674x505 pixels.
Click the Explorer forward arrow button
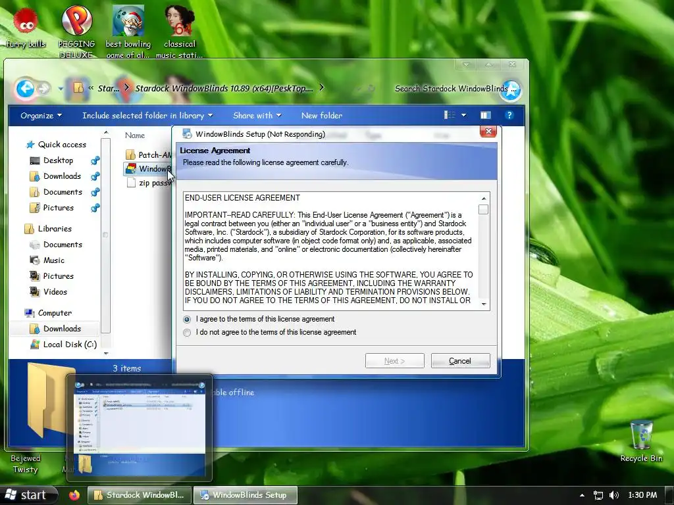44,89
